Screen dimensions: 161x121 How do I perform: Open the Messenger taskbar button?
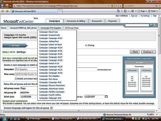point(38,119)
